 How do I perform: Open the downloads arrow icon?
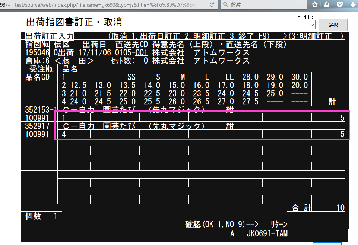(x=352, y=4)
